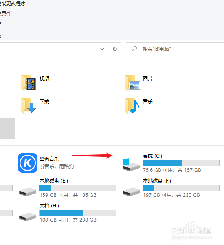Viewport: 224px width, 245px height.
Task: Open the 音乐 music folder icon
Action: [132, 105]
